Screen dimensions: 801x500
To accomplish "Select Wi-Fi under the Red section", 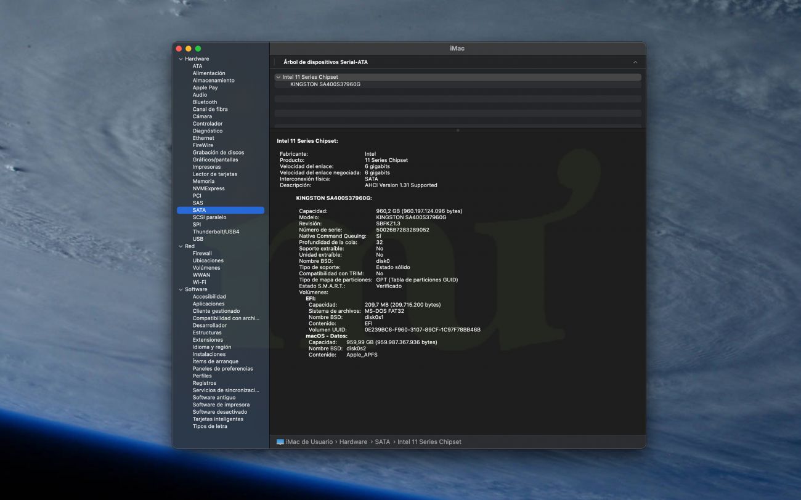I will click(199, 283).
